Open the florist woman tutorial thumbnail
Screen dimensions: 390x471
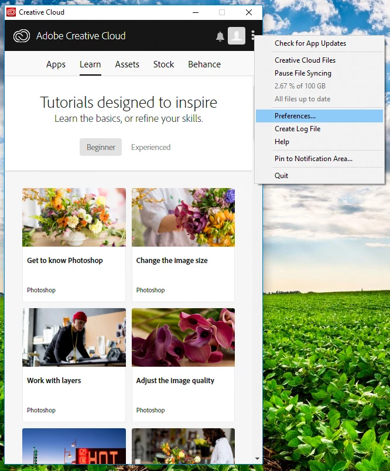183,446
